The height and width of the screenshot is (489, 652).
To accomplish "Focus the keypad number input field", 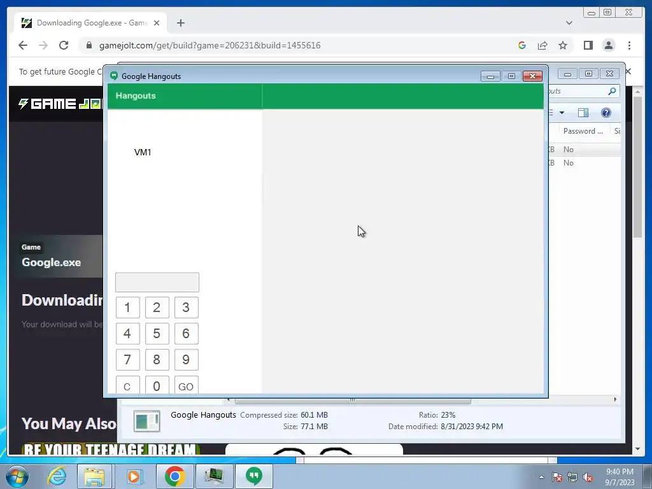I will [x=157, y=282].
